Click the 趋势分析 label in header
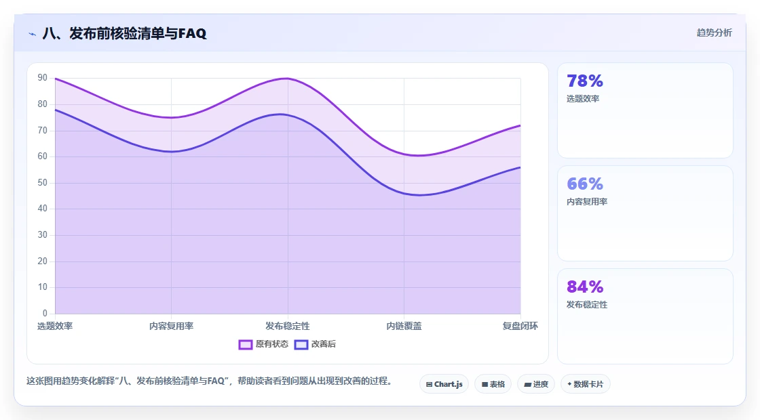 click(x=714, y=33)
